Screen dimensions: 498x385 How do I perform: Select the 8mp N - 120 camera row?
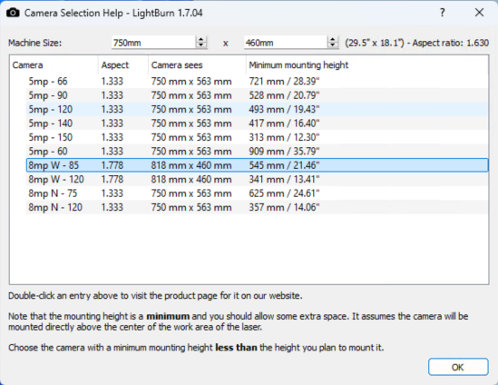coord(257,207)
